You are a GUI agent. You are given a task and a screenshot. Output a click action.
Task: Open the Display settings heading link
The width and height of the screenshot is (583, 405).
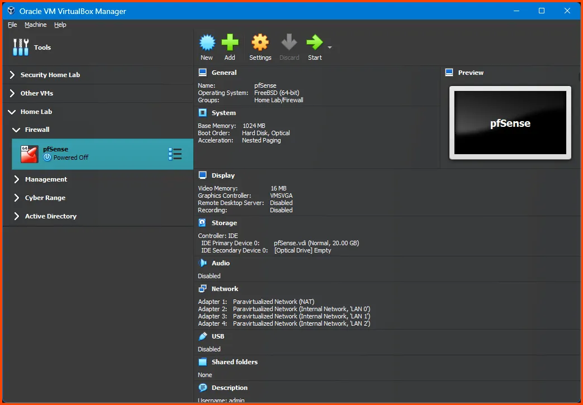click(223, 175)
